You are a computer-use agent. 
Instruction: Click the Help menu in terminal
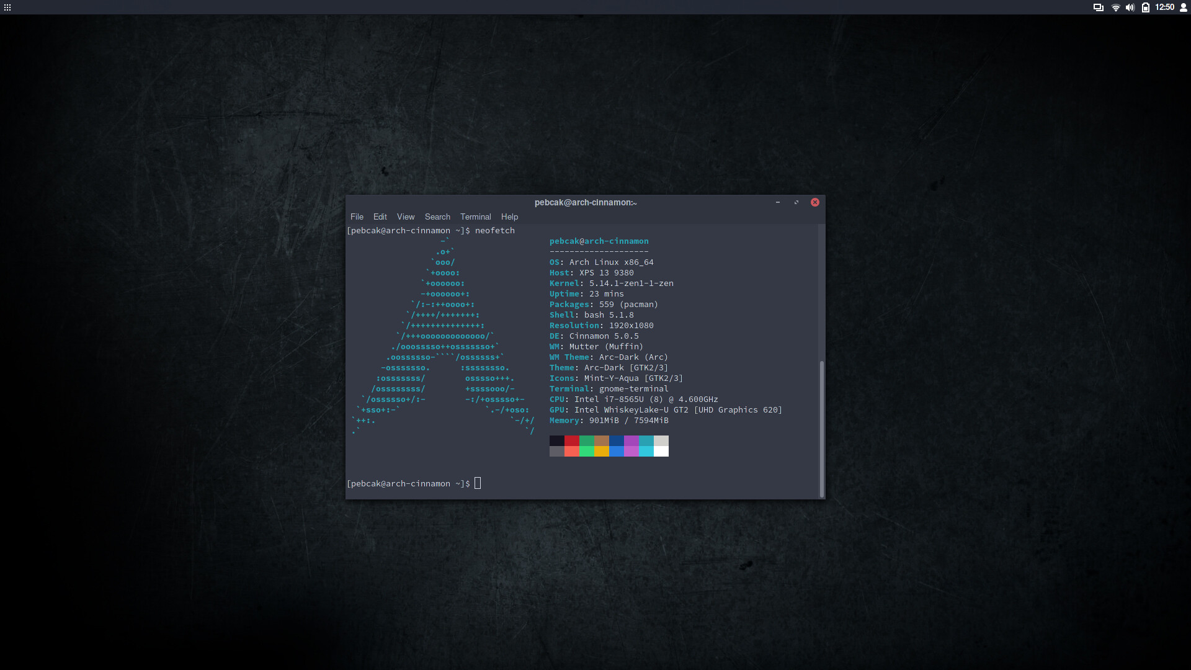click(509, 216)
